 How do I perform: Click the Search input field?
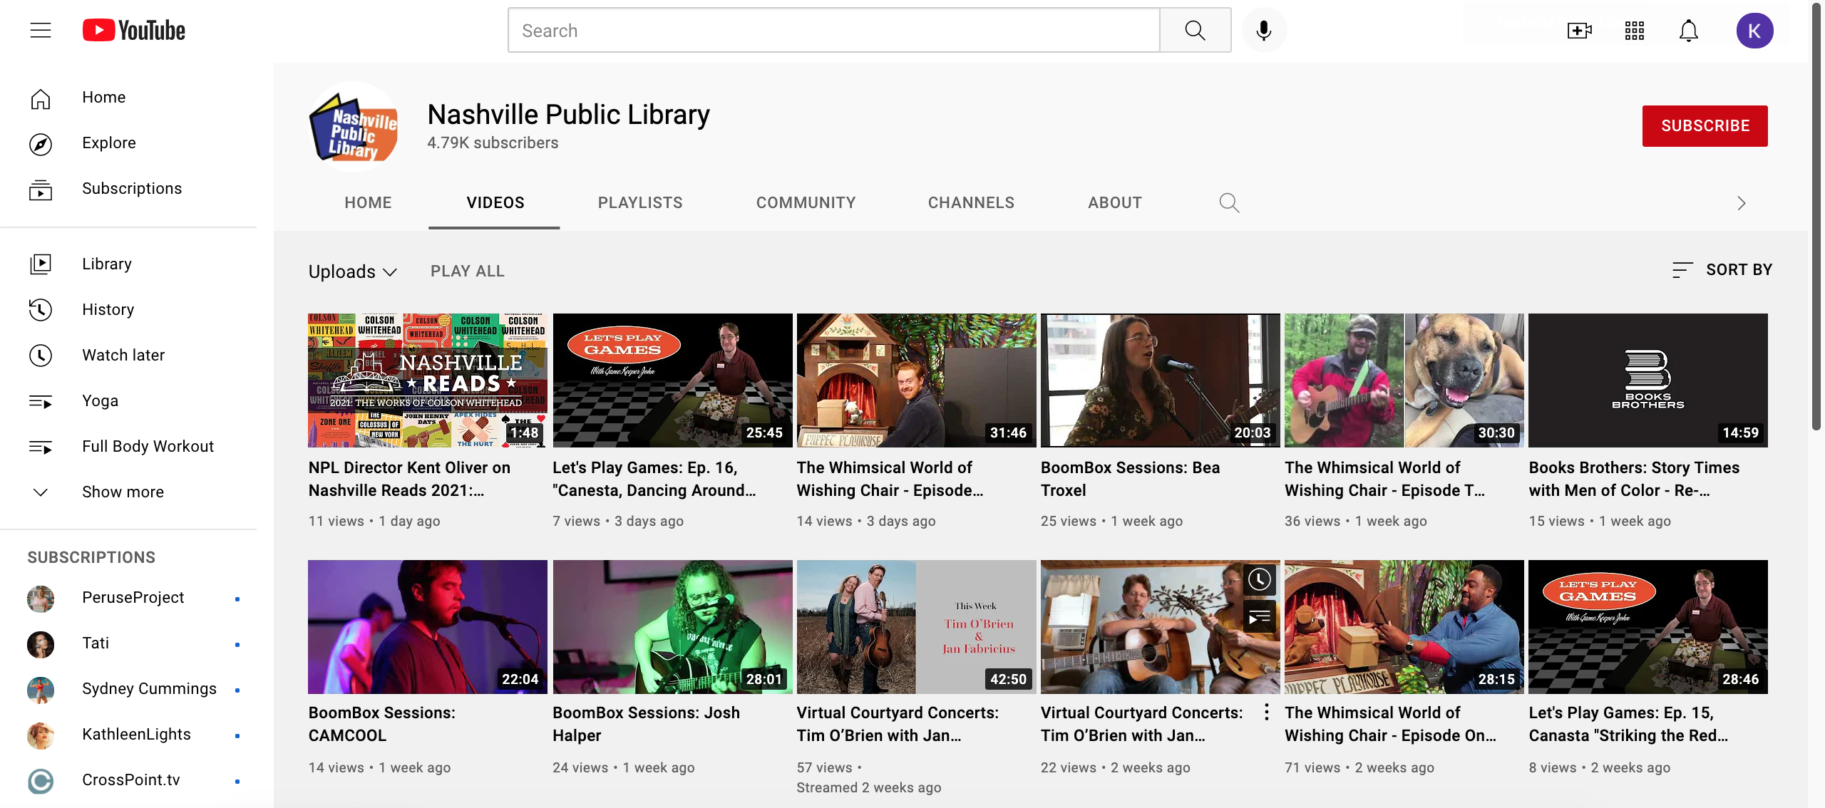(x=834, y=31)
